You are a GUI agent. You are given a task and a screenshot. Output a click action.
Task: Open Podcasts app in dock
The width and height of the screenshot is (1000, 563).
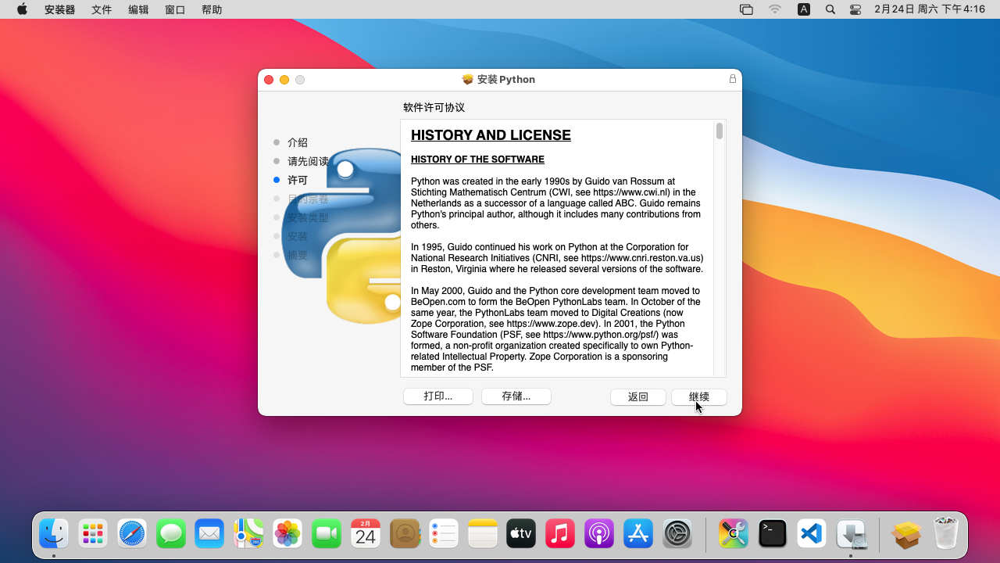(599, 534)
